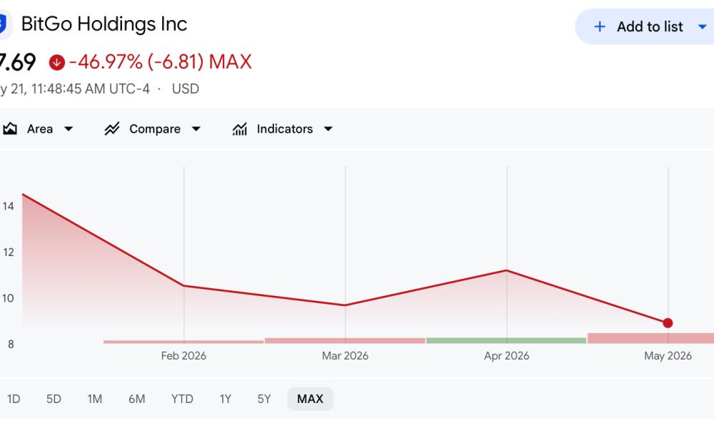
Task: Click the plus icon in Add to list
Action: [600, 27]
